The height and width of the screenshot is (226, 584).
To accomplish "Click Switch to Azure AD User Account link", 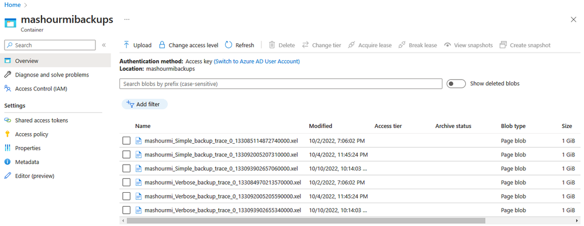I will tap(257, 61).
